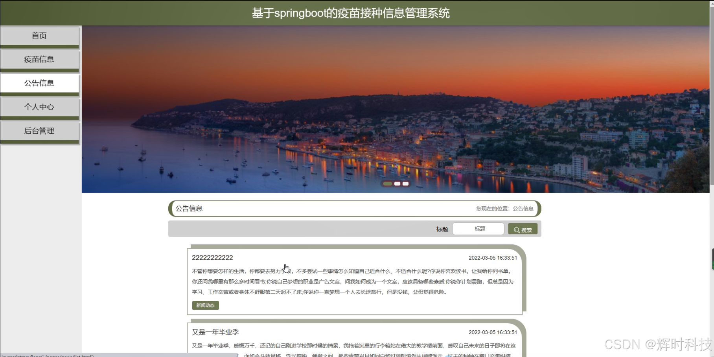Click the date on 又是一年毕业季 card

pos(493,332)
